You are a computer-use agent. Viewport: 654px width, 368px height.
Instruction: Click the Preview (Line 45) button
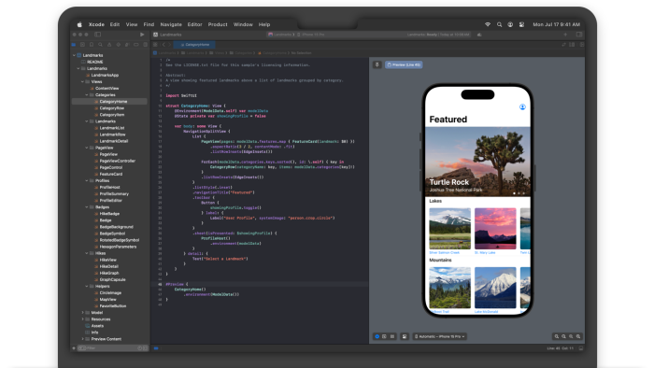tap(404, 64)
